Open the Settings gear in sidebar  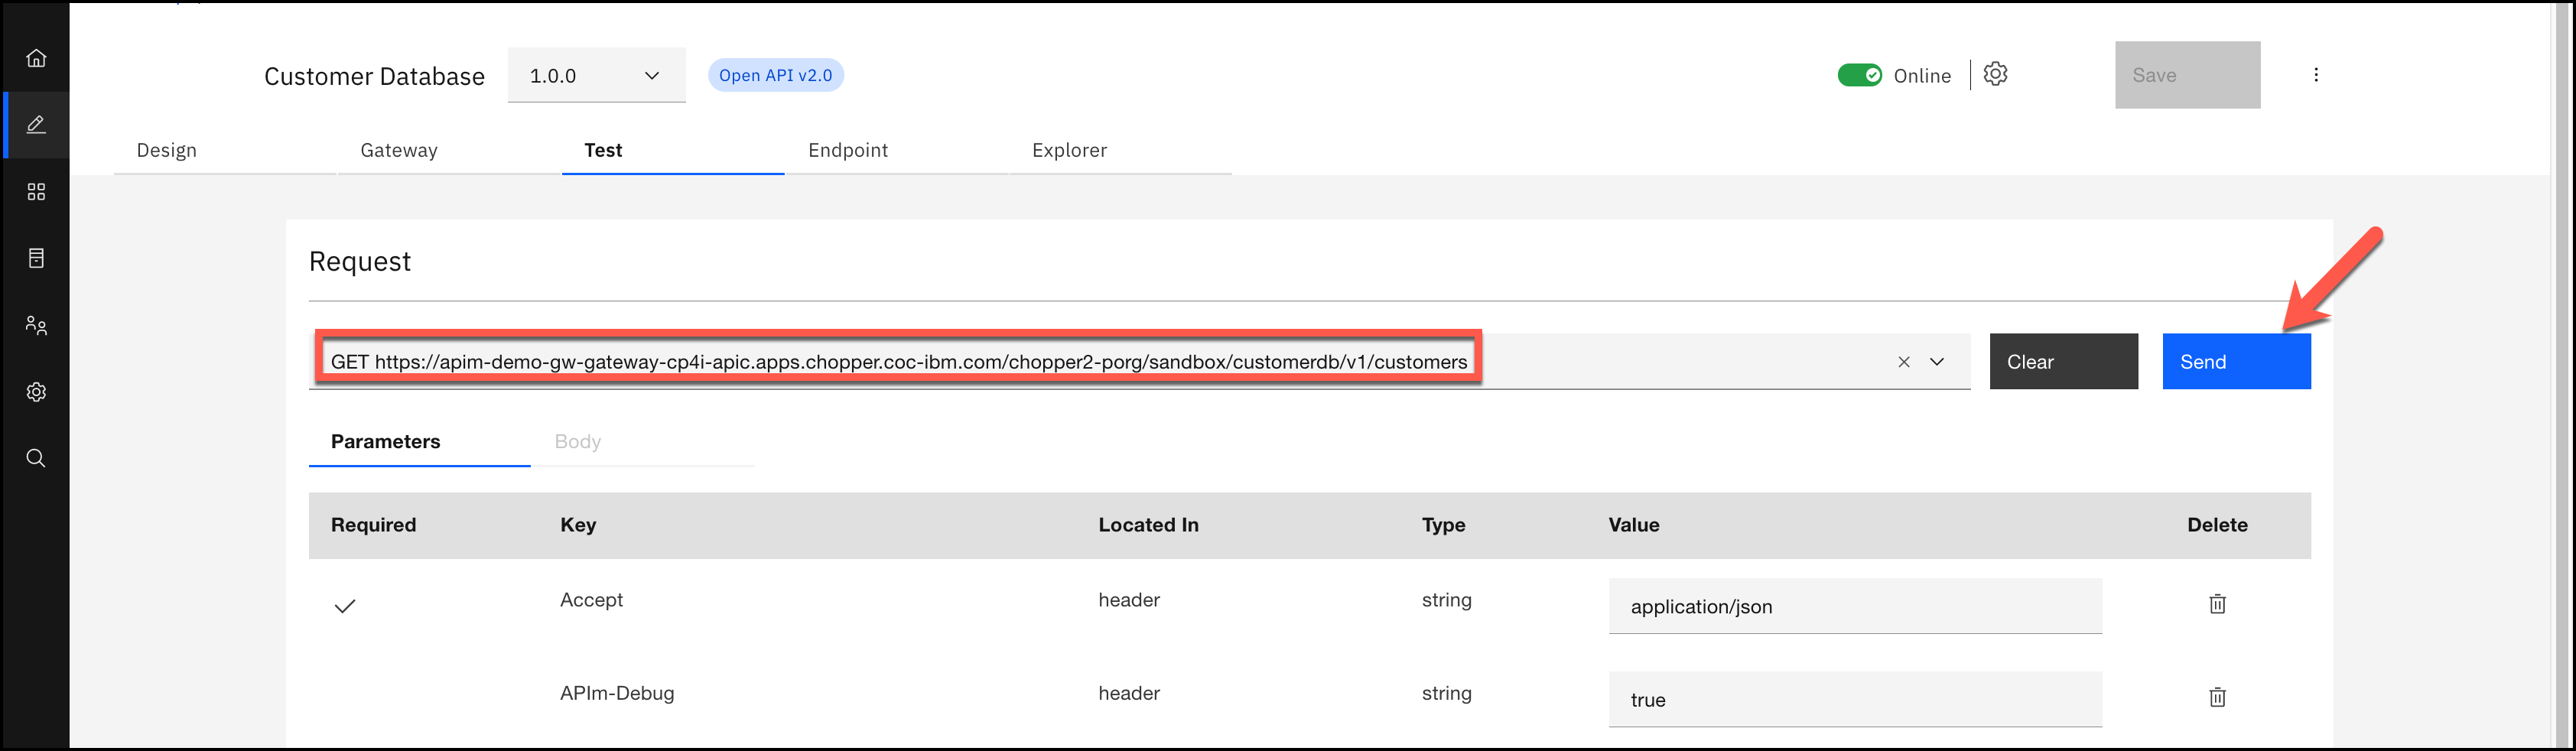click(x=36, y=392)
